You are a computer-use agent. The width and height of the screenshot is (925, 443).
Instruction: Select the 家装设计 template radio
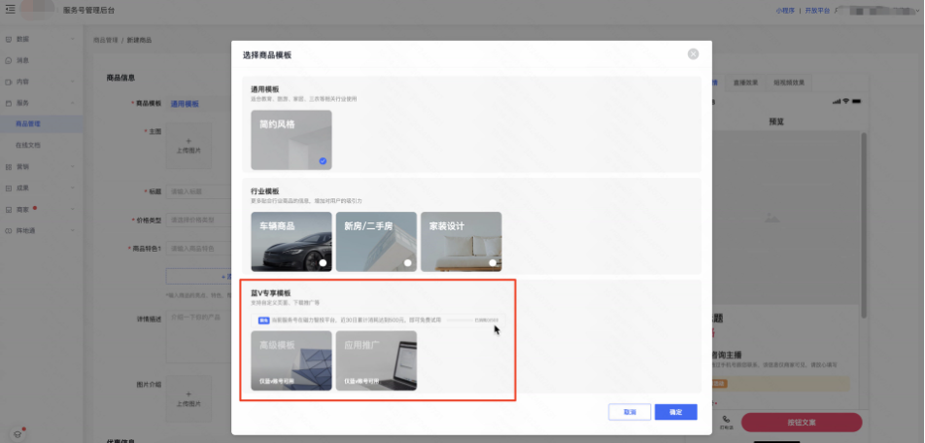coord(493,263)
